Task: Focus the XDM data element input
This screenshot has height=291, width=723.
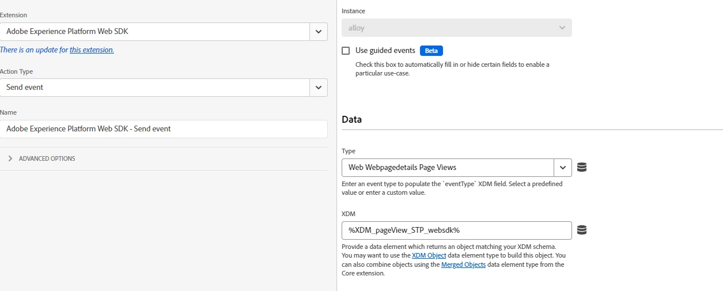Action: click(x=456, y=230)
